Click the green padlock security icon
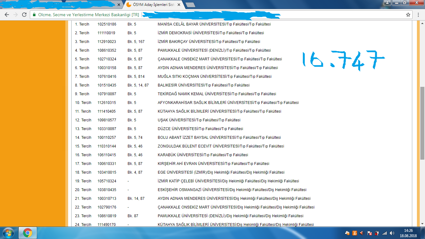Image resolution: width=425 pixels, height=239 pixels. coord(34,15)
